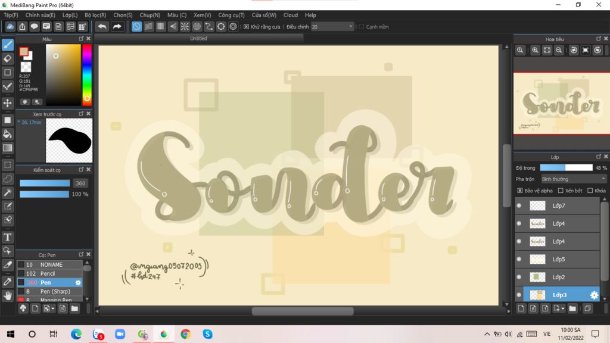Hide the Lớp2 layer
The height and width of the screenshot is (343, 610).
pyautogui.click(x=519, y=277)
